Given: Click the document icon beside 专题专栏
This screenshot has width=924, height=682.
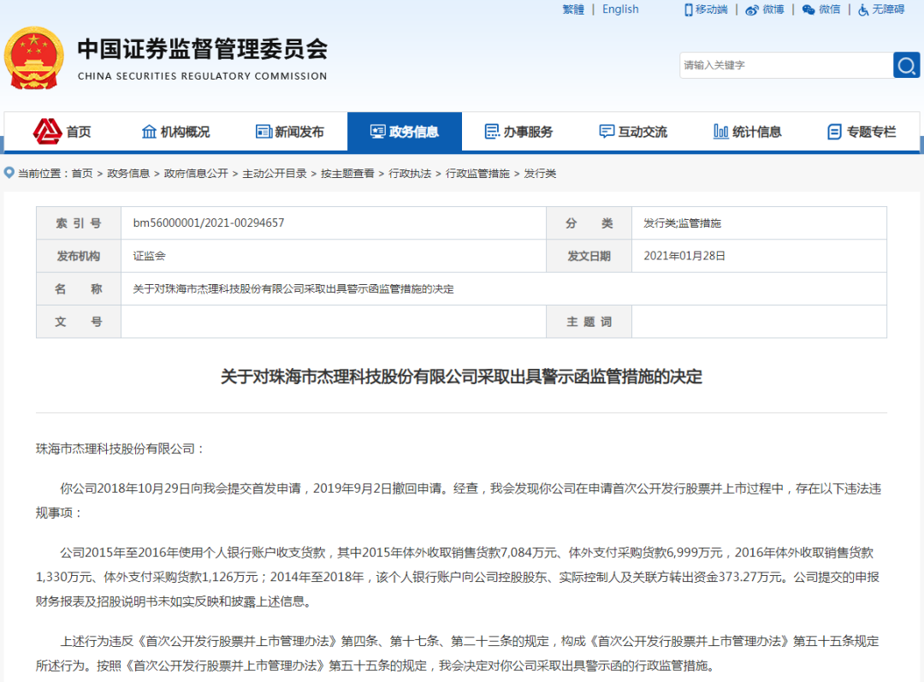Looking at the screenshot, I should (x=834, y=132).
